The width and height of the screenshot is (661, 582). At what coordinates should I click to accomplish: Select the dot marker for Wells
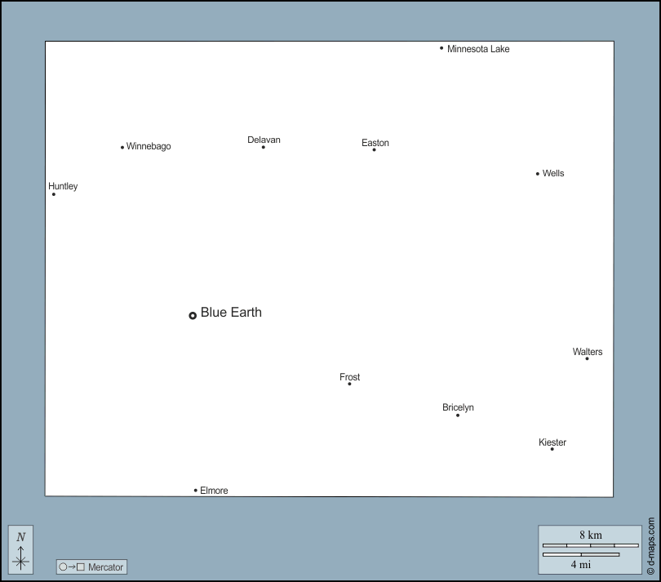pyautogui.click(x=538, y=174)
